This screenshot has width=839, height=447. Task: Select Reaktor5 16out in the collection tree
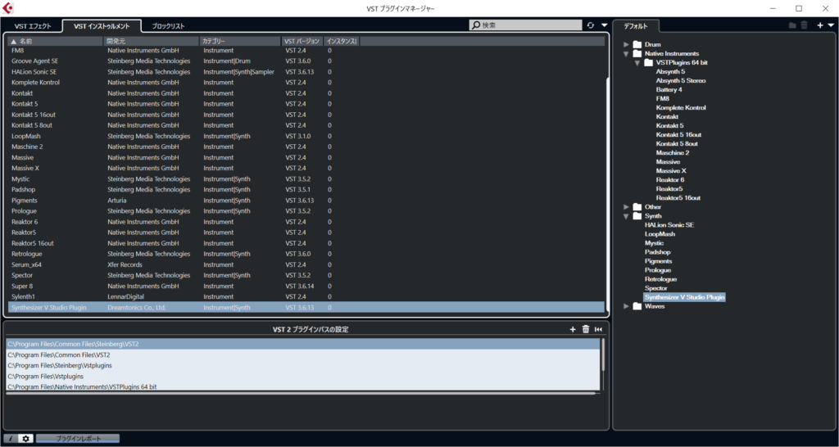click(x=678, y=198)
